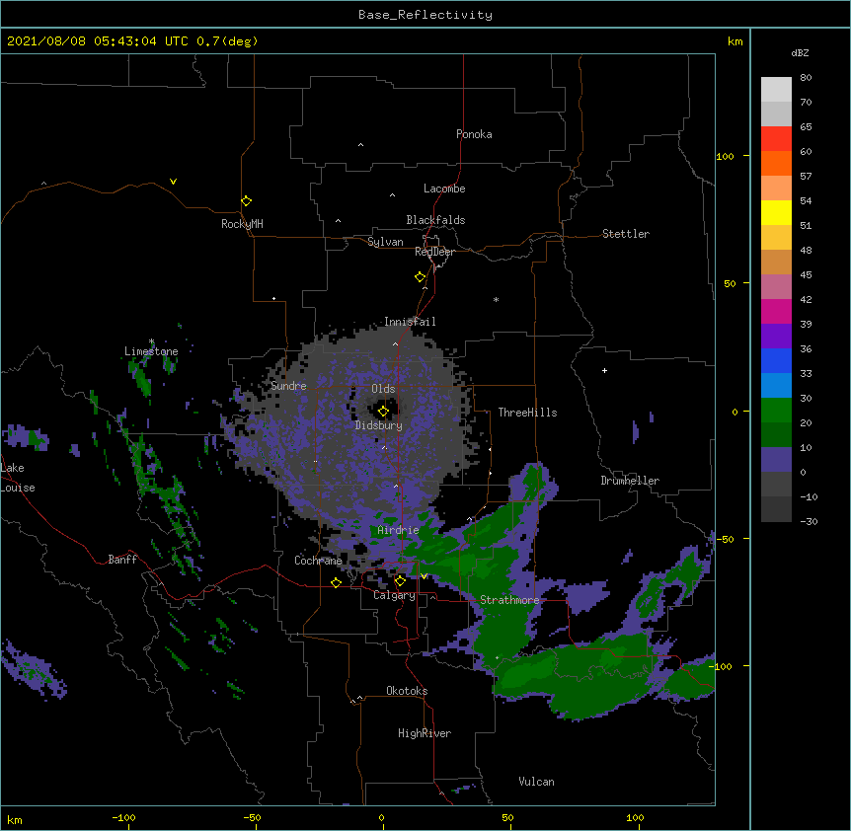Click the Innisfail town label

pos(410,322)
